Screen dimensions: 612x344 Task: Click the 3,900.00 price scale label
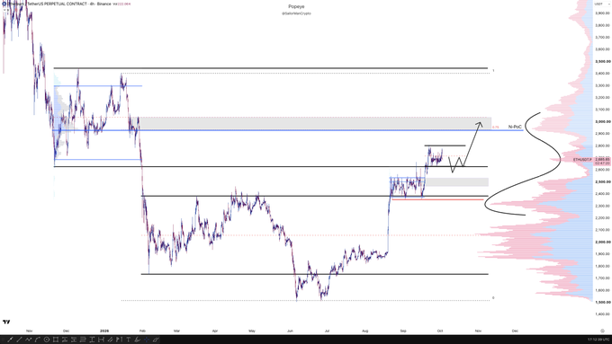coord(603,13)
